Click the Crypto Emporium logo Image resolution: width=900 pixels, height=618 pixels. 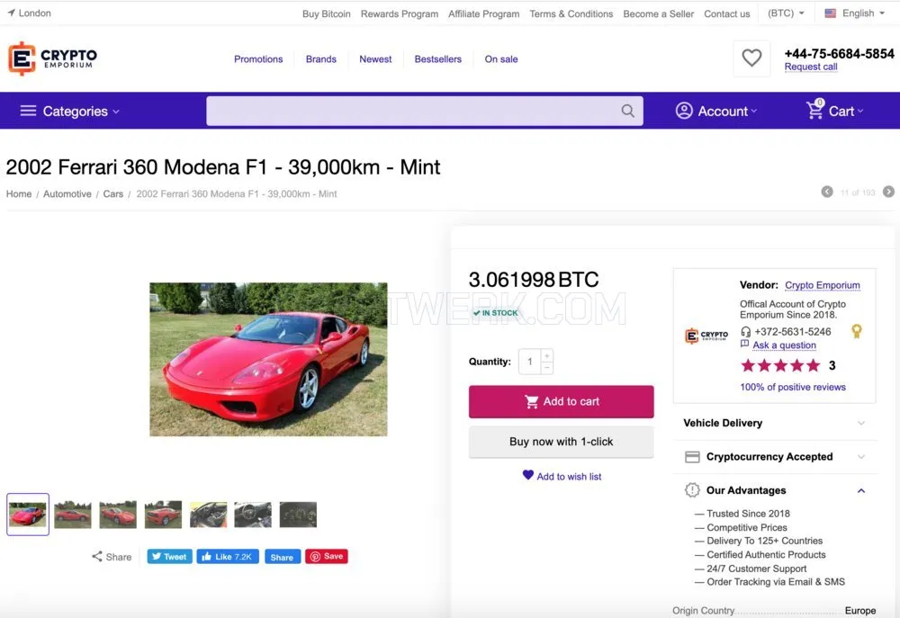(x=52, y=58)
